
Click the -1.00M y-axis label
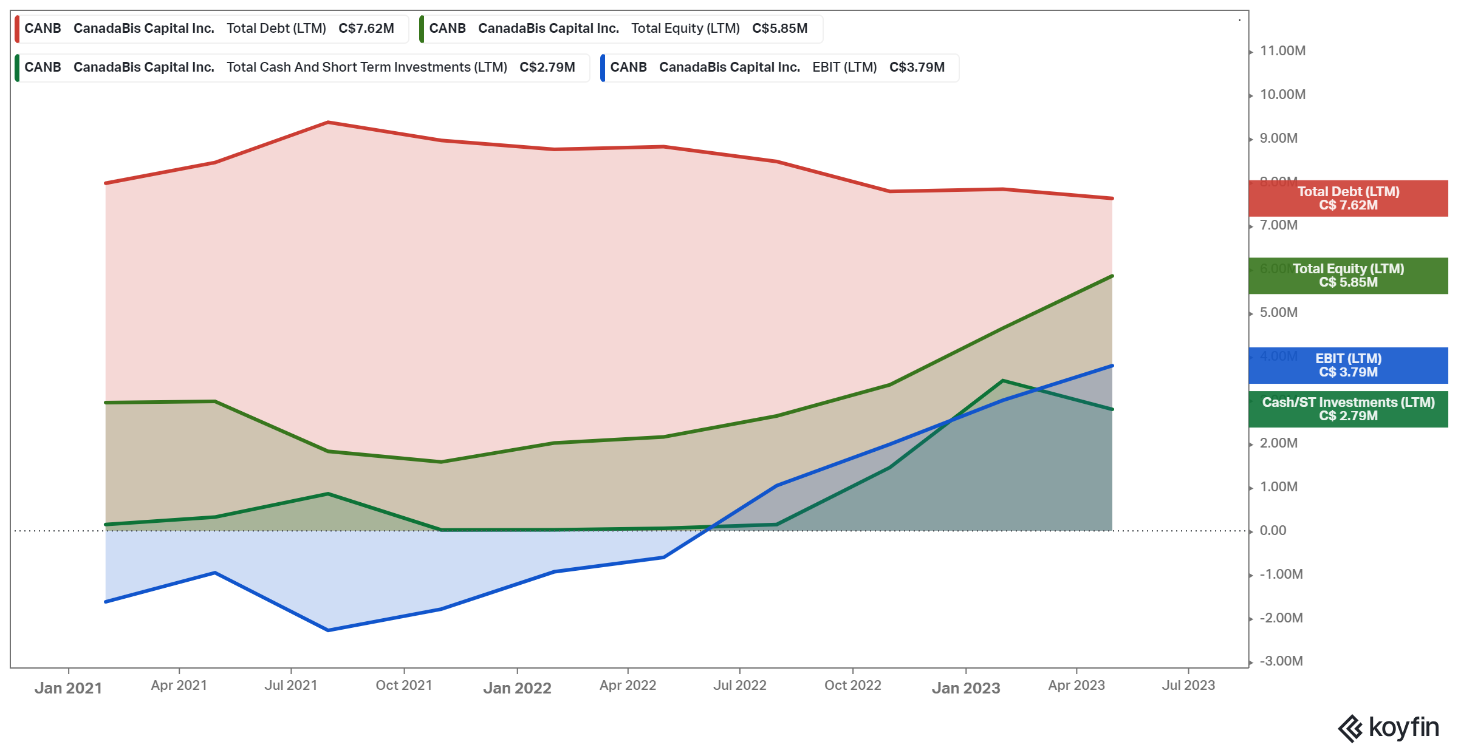(x=1281, y=574)
